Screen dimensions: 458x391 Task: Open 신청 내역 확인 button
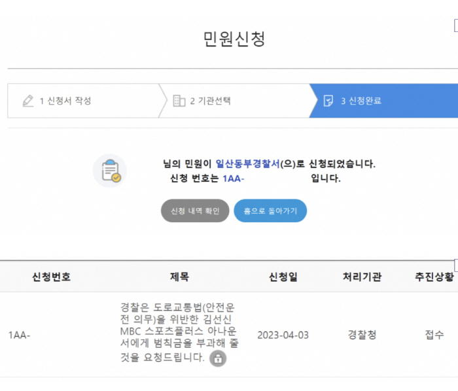(195, 211)
